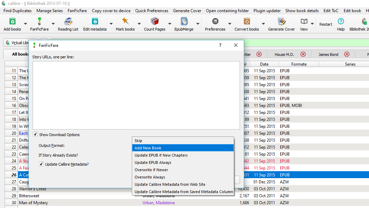Viewport: 369px width, 208px height.
Task: Click the Edit book menu item
Action: [352, 11]
